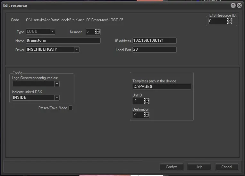
Task: Increase the E19 Resource ID value
Action: coord(230,20)
